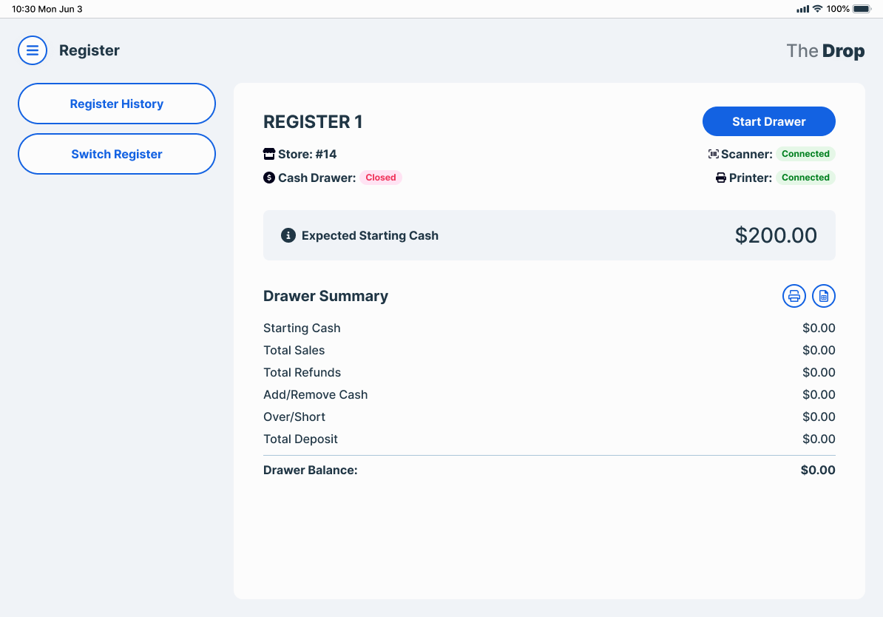Tap the Wi-Fi indicator in status bar
883x617 pixels.
[x=817, y=9]
